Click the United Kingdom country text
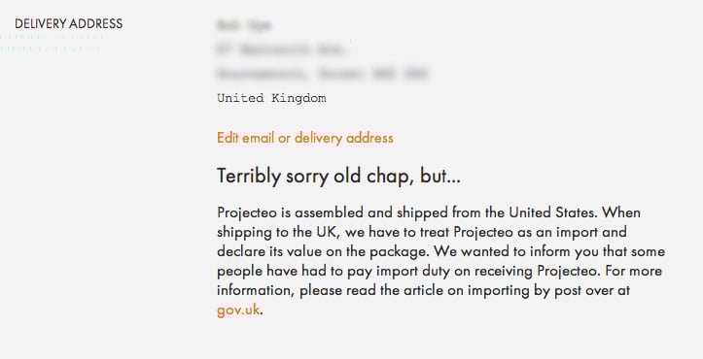The height and width of the screenshot is (359, 703). (x=271, y=98)
